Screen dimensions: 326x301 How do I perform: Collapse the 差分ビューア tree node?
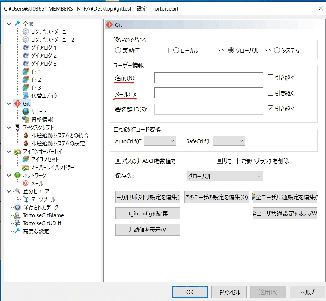click(9, 191)
